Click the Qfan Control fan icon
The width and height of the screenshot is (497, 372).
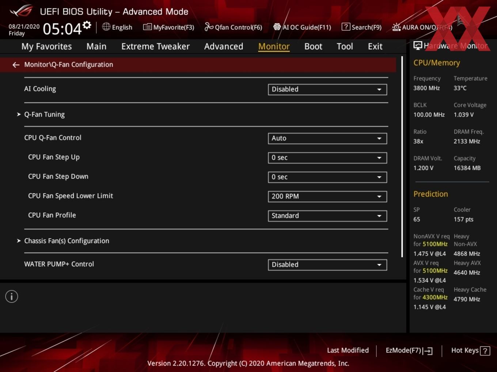tap(209, 27)
